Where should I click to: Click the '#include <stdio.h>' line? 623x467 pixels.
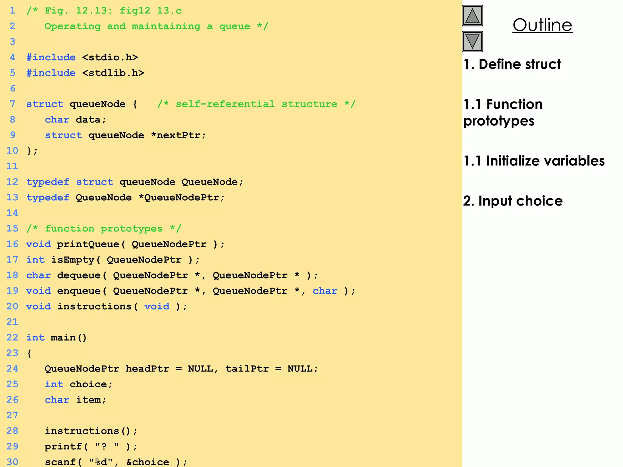tap(82, 57)
